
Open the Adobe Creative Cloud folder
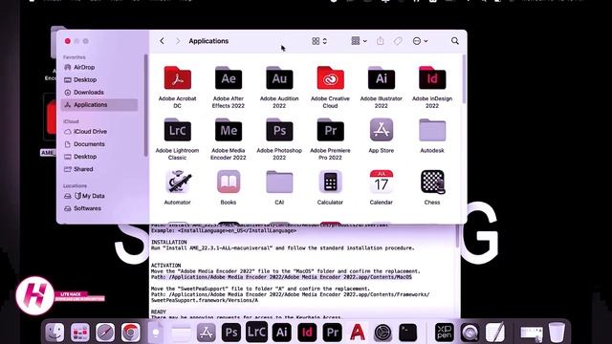coord(330,78)
